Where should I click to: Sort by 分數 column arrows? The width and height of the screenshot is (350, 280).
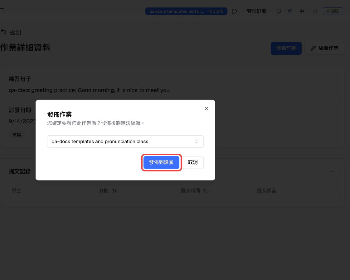114,191
